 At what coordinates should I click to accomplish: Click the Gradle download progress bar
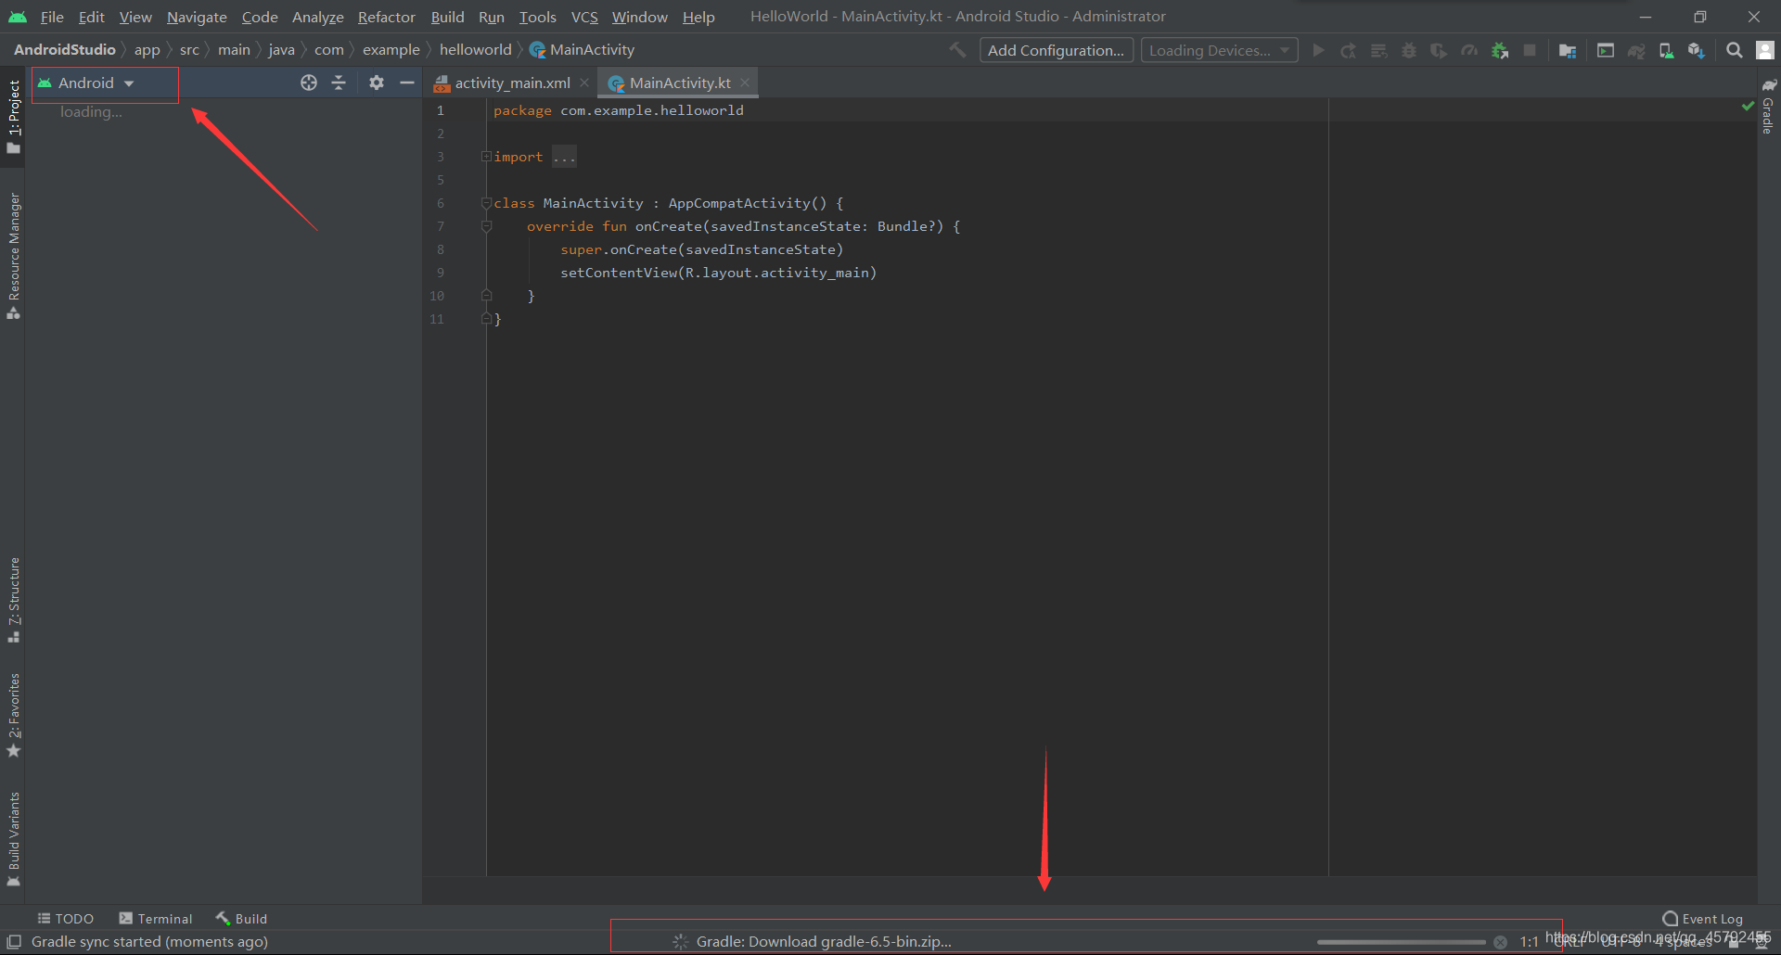click(x=1401, y=942)
